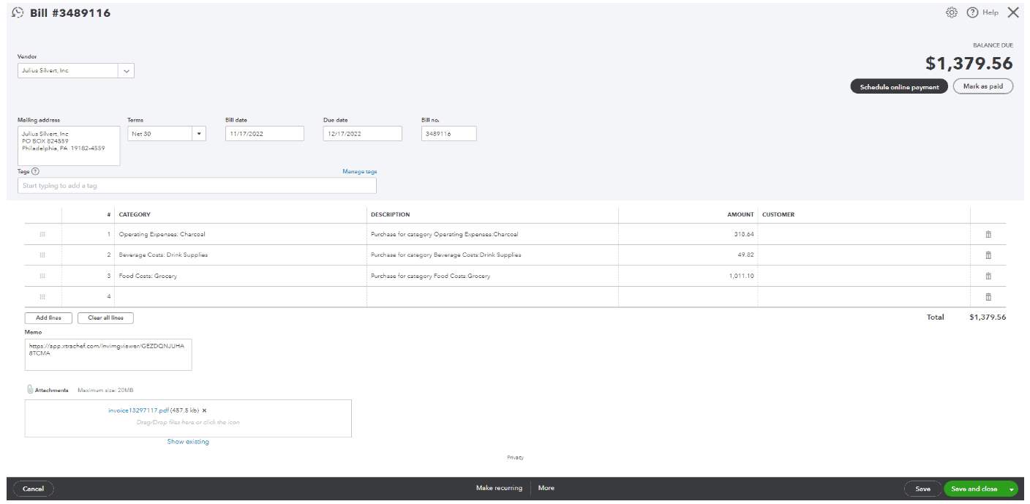Click the Vendor field Julius Silvert, Inc

67,71
